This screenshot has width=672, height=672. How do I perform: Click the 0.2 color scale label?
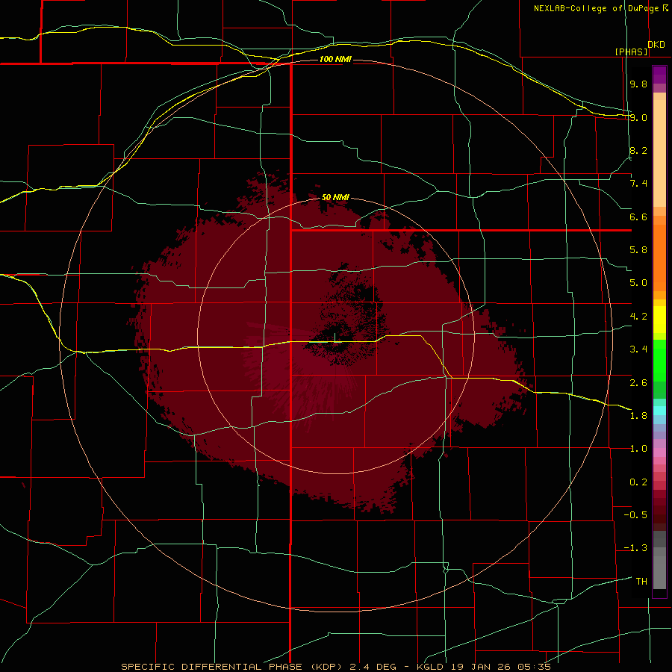(x=638, y=482)
